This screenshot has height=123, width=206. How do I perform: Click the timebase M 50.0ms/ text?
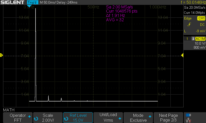pos(48,2)
